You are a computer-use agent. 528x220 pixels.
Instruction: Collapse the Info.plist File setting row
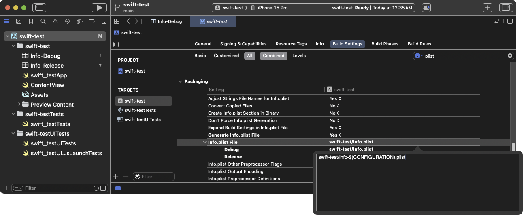click(204, 142)
